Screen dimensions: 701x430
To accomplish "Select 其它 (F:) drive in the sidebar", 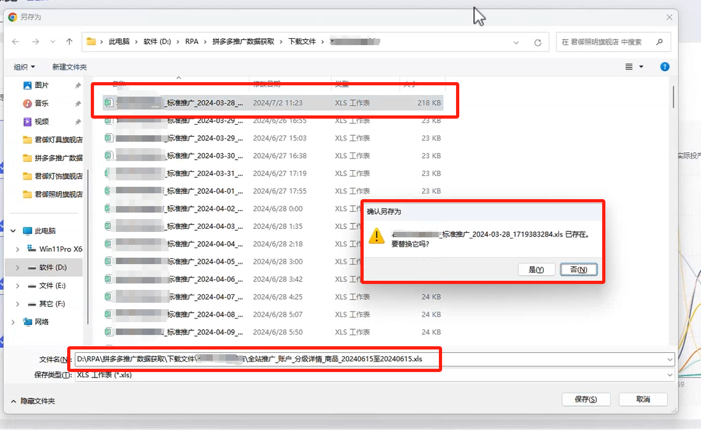I will (52, 304).
